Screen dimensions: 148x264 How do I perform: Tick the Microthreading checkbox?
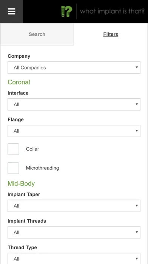(x=13, y=168)
